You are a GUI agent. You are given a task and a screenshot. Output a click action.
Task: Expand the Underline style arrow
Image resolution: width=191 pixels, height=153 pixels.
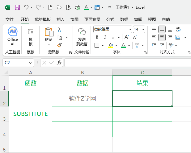(x=119, y=37)
